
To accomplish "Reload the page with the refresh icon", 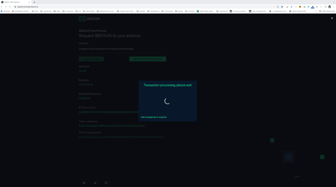I will 10,6.
